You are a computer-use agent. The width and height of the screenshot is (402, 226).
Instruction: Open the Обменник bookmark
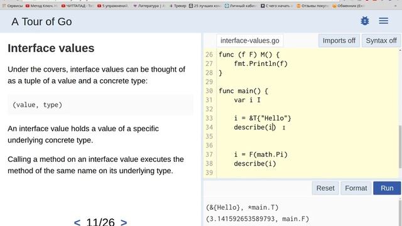(348, 6)
